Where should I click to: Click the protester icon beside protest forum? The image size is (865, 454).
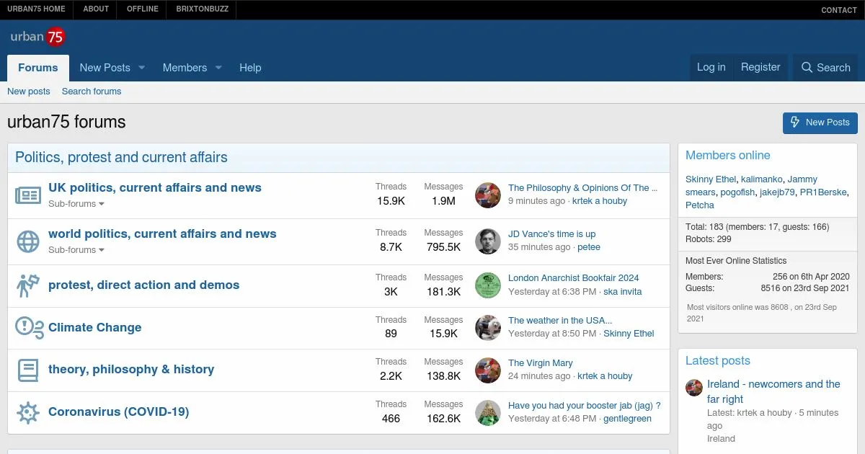coord(28,285)
